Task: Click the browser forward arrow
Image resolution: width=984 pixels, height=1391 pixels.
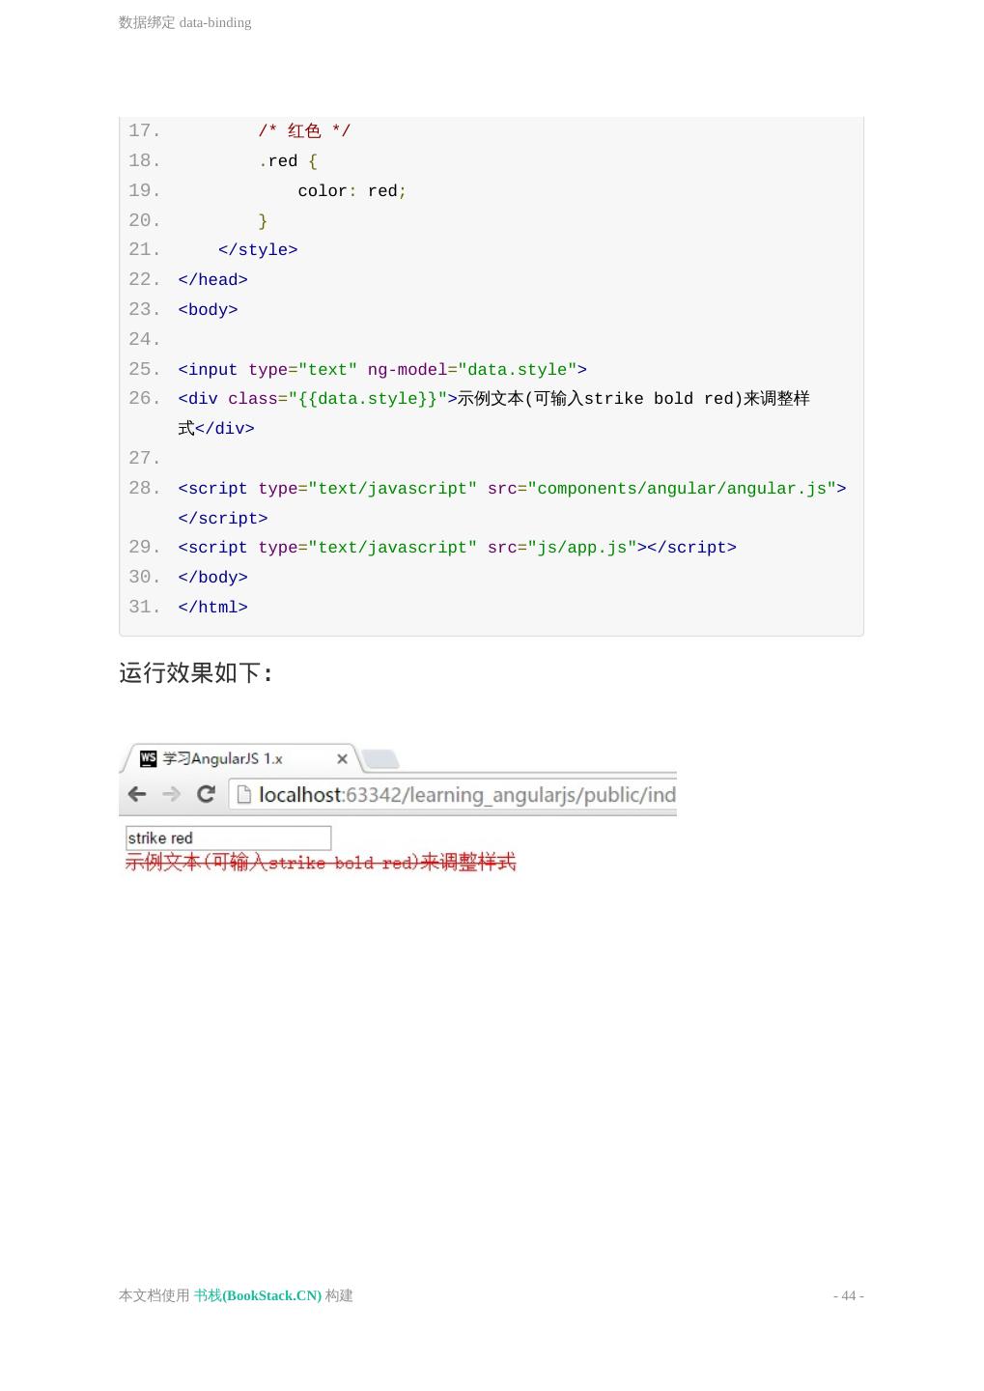Action: coord(172,794)
